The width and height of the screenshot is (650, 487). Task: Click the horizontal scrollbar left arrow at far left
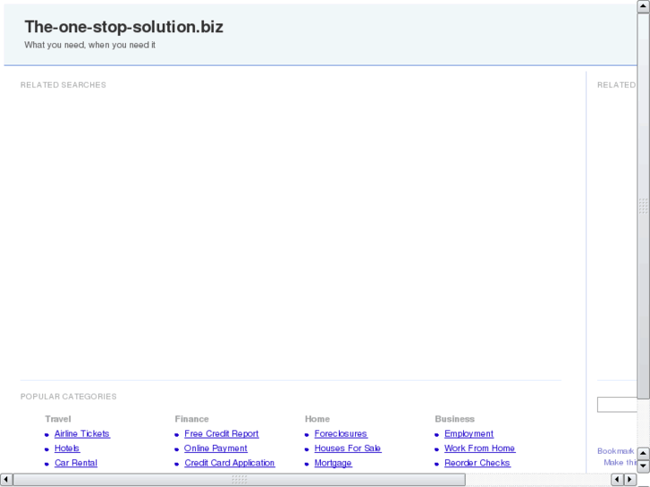pyautogui.click(x=6, y=480)
